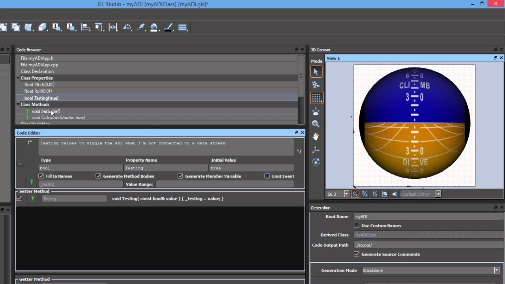Viewport: 505px width, 284px height.
Task: Collapse the Class Methods tree section
Action: (x=18, y=105)
